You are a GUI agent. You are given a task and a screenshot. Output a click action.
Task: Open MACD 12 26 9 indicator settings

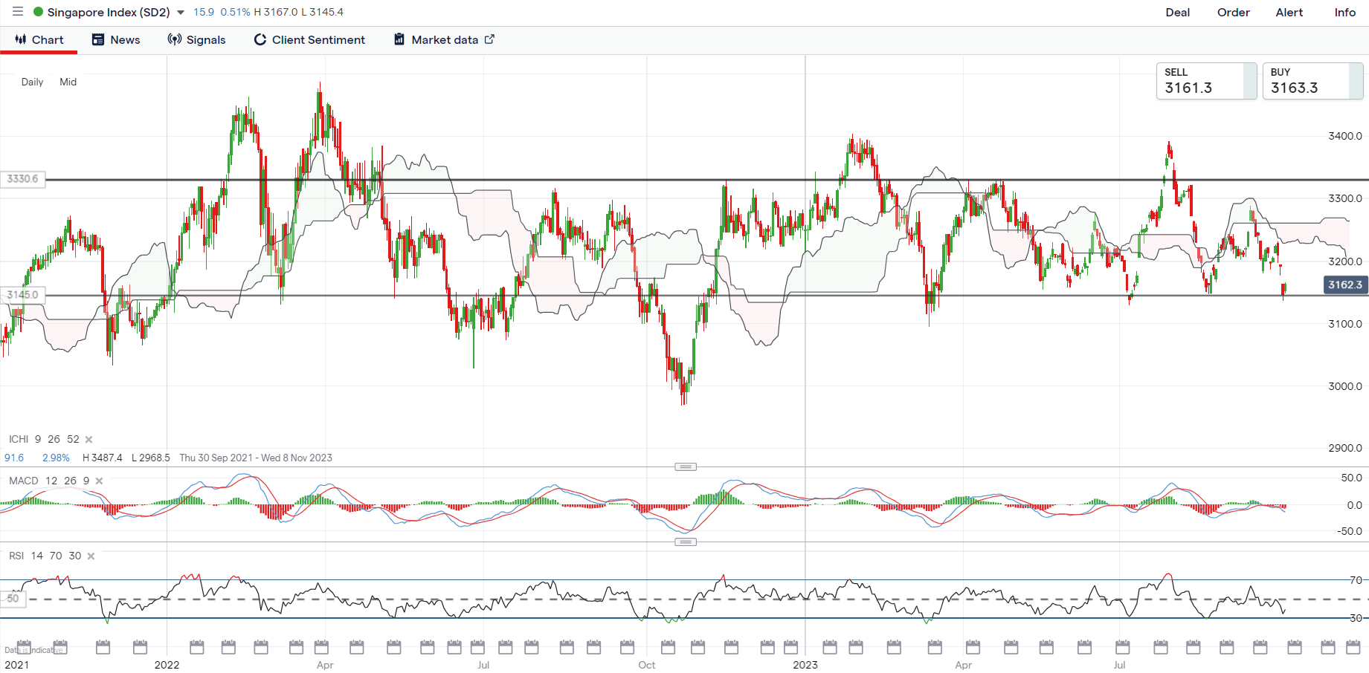click(49, 481)
